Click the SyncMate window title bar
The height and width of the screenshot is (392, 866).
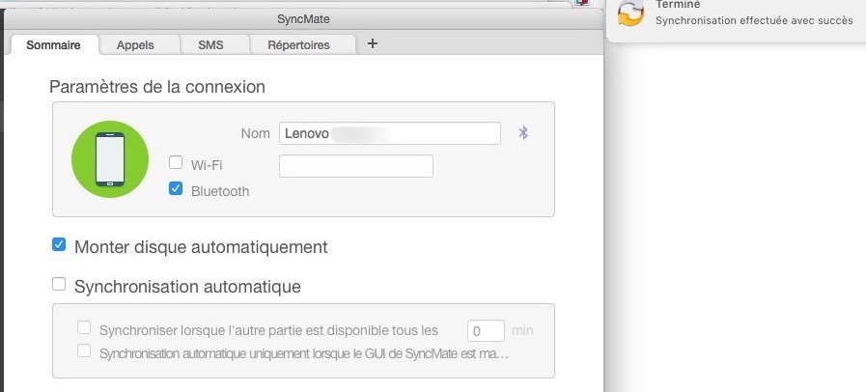pos(305,19)
